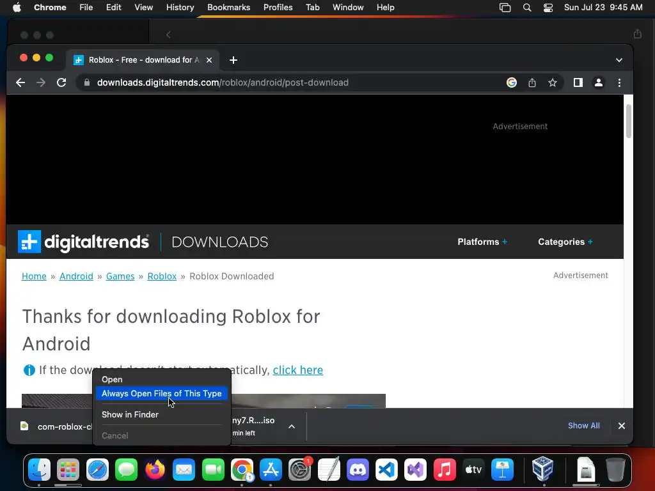Screen dimensions: 655x491
Task: Click the 'click here' download link
Action: click(x=298, y=370)
